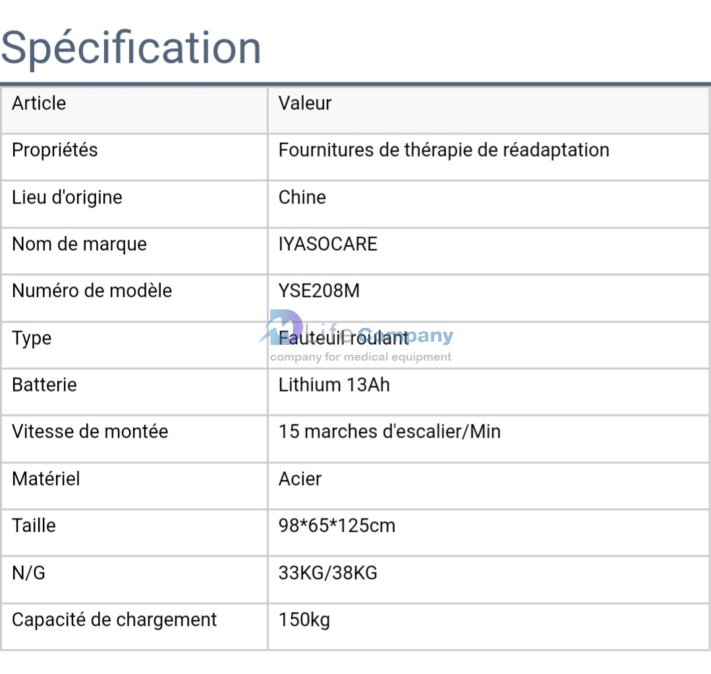Select the YSE208M model number
Image resolution: width=711 pixels, height=674 pixels.
(320, 291)
